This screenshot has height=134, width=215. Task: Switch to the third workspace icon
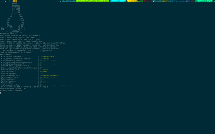click(9, 1)
